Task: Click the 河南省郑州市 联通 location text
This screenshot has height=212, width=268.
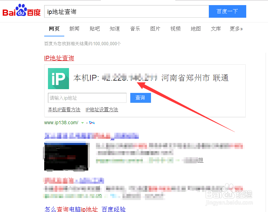Action: pos(195,78)
